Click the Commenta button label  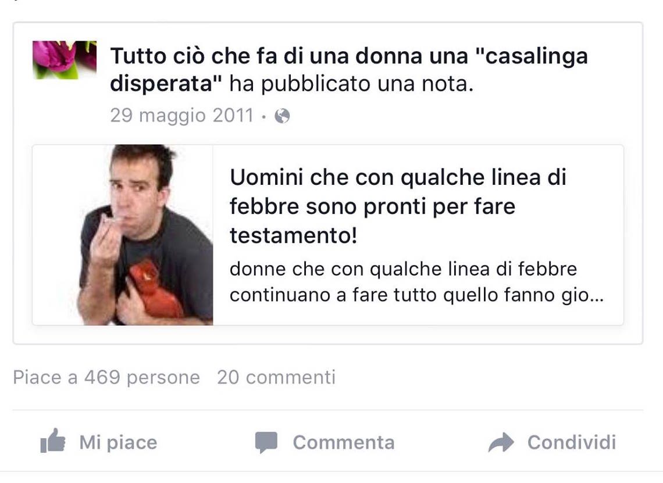(344, 442)
